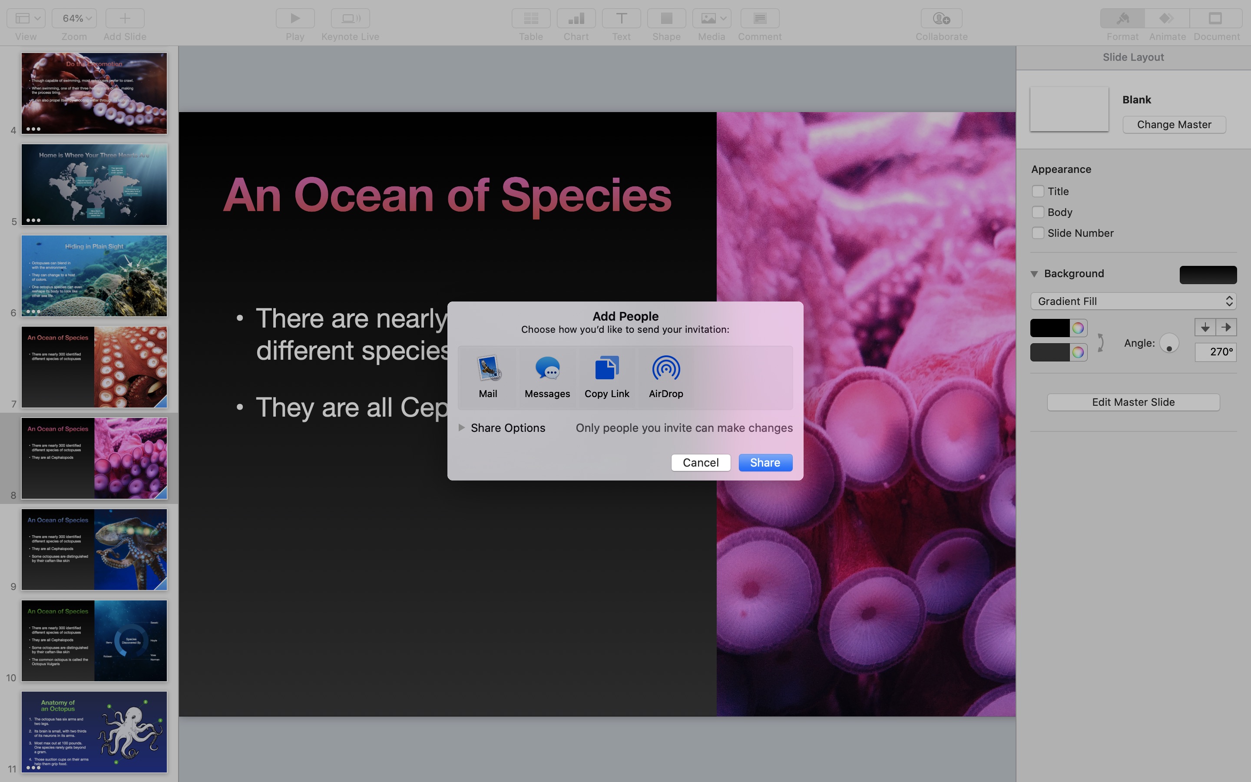Add a Text box
Image resolution: width=1251 pixels, height=782 pixels.
(x=621, y=19)
